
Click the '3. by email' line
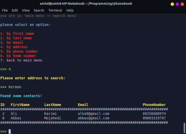pos(12,42)
